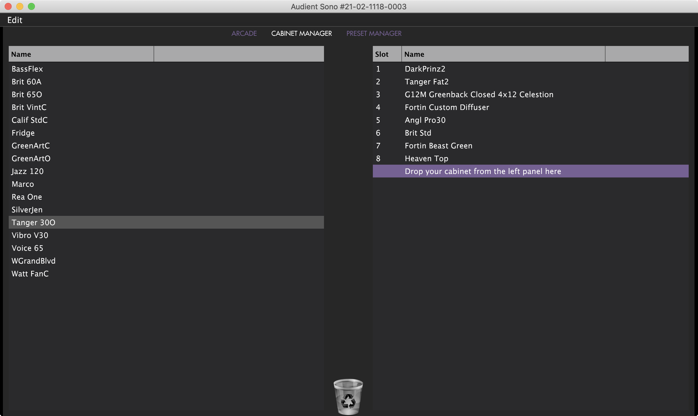Select the Brit 65O cabinet

[166, 95]
